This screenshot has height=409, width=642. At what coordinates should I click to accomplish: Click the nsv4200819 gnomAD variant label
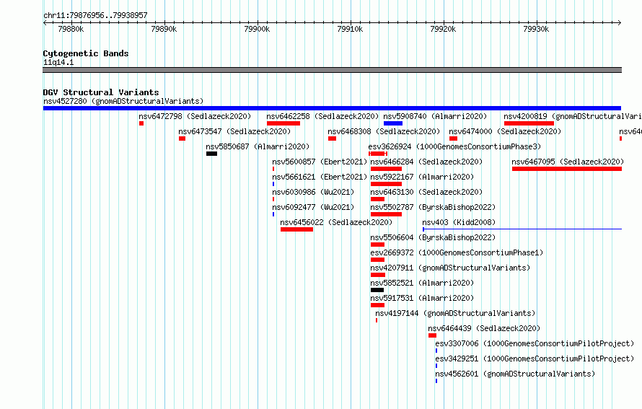[573, 116]
